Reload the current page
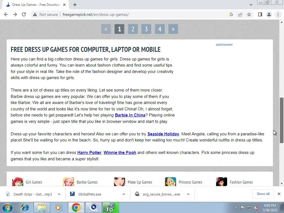284x213 pixels. click(24, 14)
